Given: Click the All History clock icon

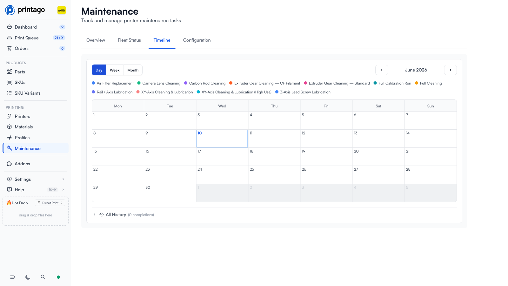Looking at the screenshot, I should click(x=102, y=215).
